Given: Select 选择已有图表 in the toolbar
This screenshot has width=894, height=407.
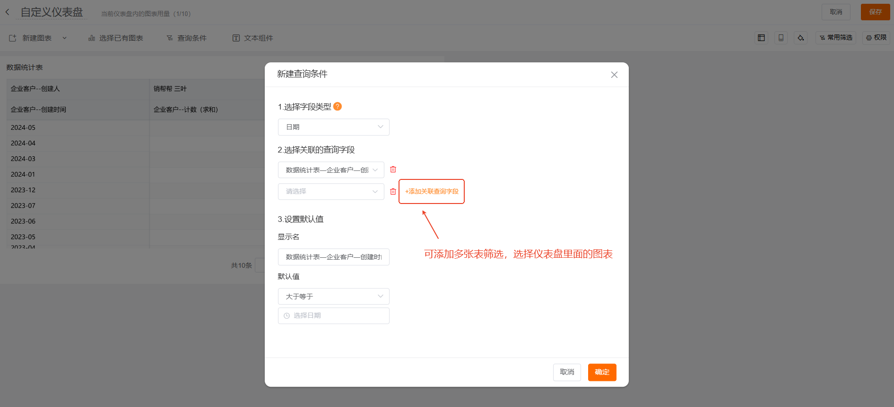Looking at the screenshot, I should pos(116,38).
